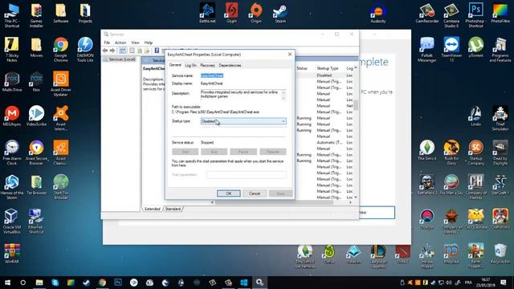This screenshot has width=514, height=289.
Task: Select the The Sims 4 desktop icon
Action: [426, 150]
